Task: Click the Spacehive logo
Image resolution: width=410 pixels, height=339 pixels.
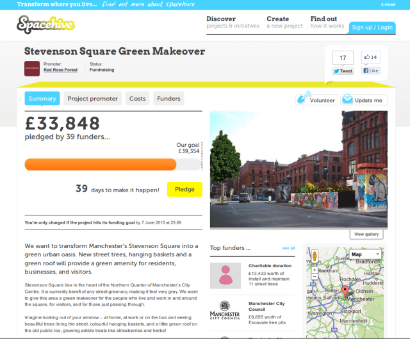Action: [45, 25]
